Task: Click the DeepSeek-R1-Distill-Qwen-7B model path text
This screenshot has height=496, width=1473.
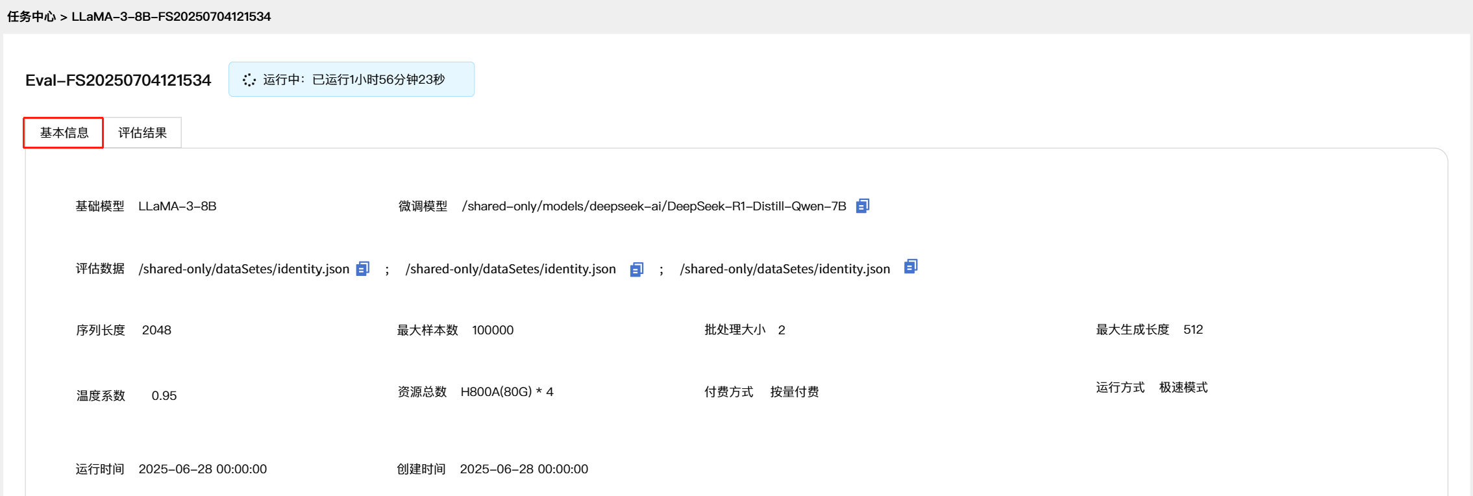Action: (x=654, y=206)
